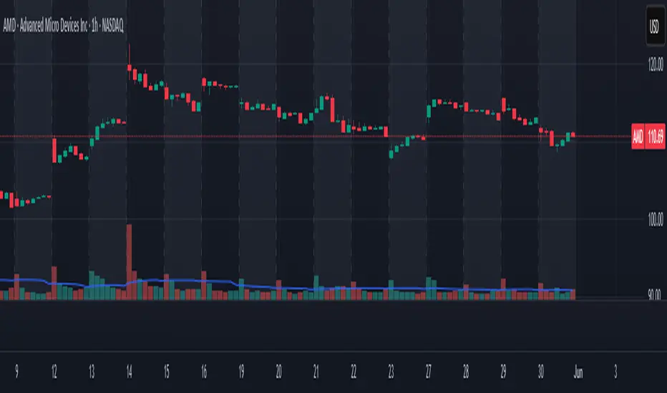The width and height of the screenshot is (667, 393).
Task: Click date label 20 on time axis
Action: (278, 372)
